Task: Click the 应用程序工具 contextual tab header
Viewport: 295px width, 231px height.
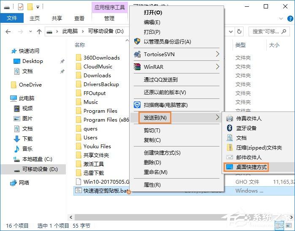Action: point(109,7)
